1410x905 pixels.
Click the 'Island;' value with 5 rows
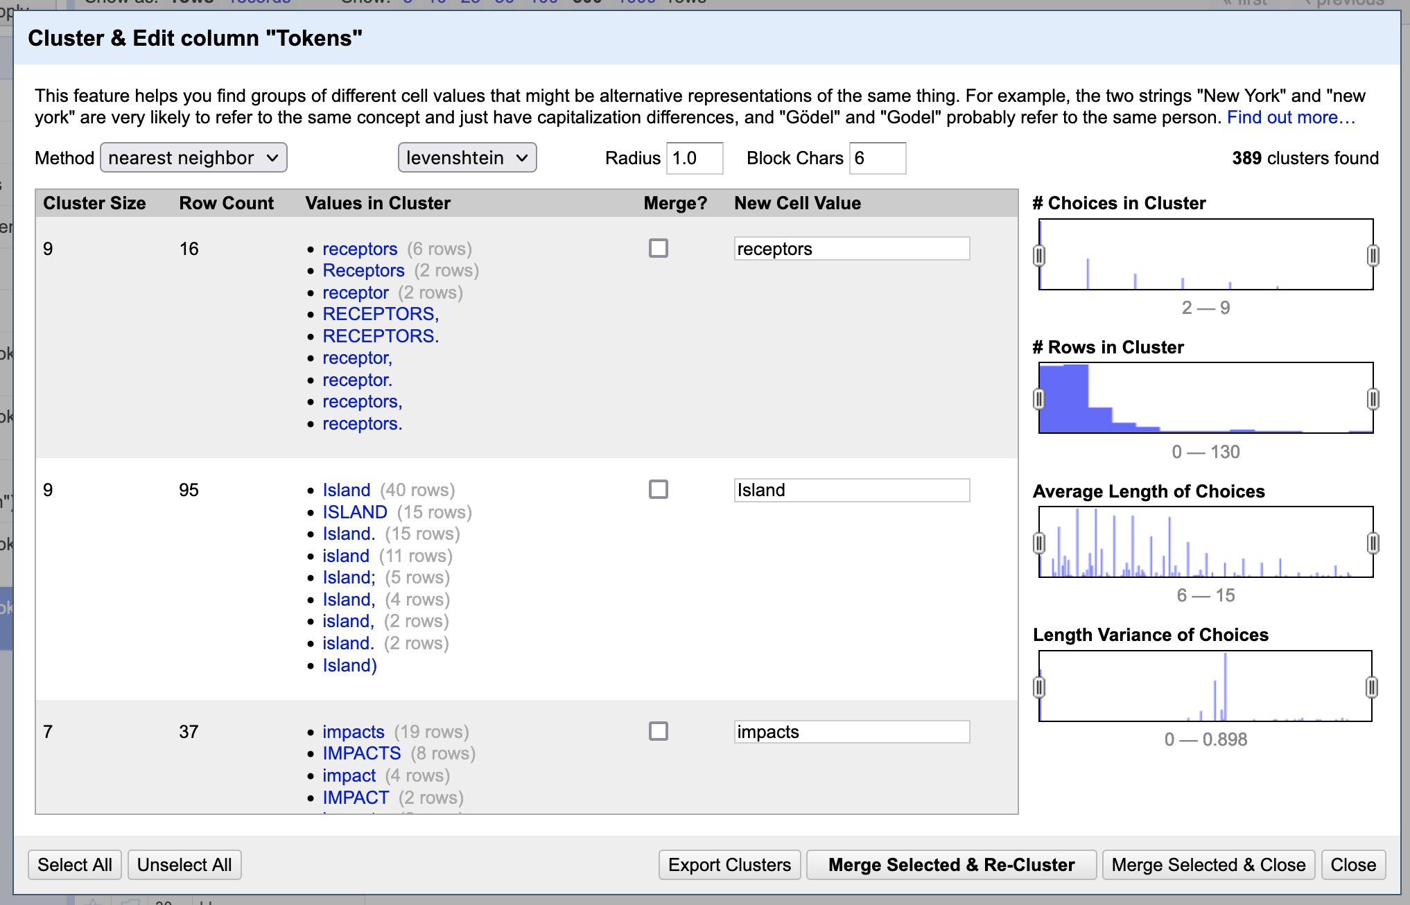349,577
